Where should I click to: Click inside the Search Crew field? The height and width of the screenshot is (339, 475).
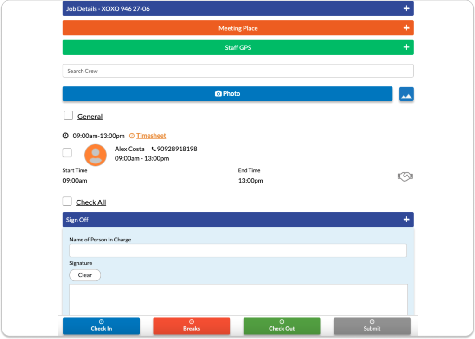pos(238,71)
